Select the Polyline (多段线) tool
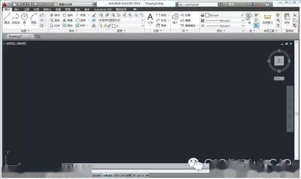Viewport: 301px width, 179px height. pyautogui.click(x=16, y=18)
